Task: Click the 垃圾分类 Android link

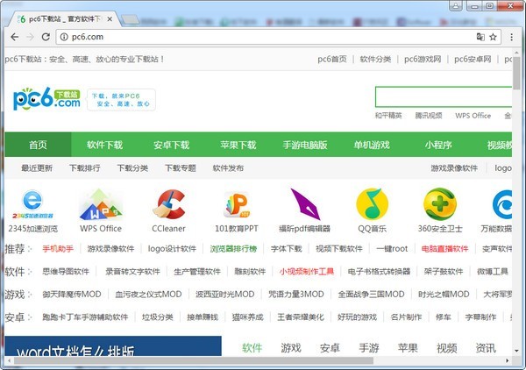Action: click(158, 317)
